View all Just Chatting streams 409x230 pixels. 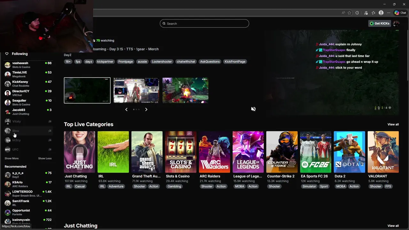[x=393, y=226]
